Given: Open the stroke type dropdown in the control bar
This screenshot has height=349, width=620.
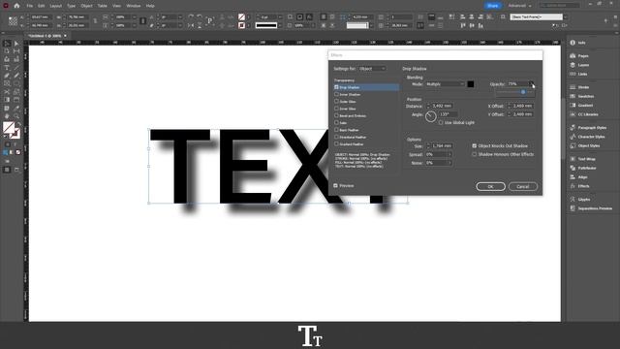Looking at the screenshot, I should [x=280, y=25].
